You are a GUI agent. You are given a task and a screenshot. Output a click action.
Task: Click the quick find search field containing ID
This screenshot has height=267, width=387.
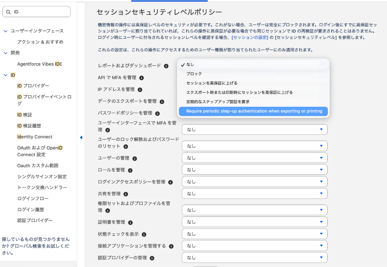[x=36, y=12]
